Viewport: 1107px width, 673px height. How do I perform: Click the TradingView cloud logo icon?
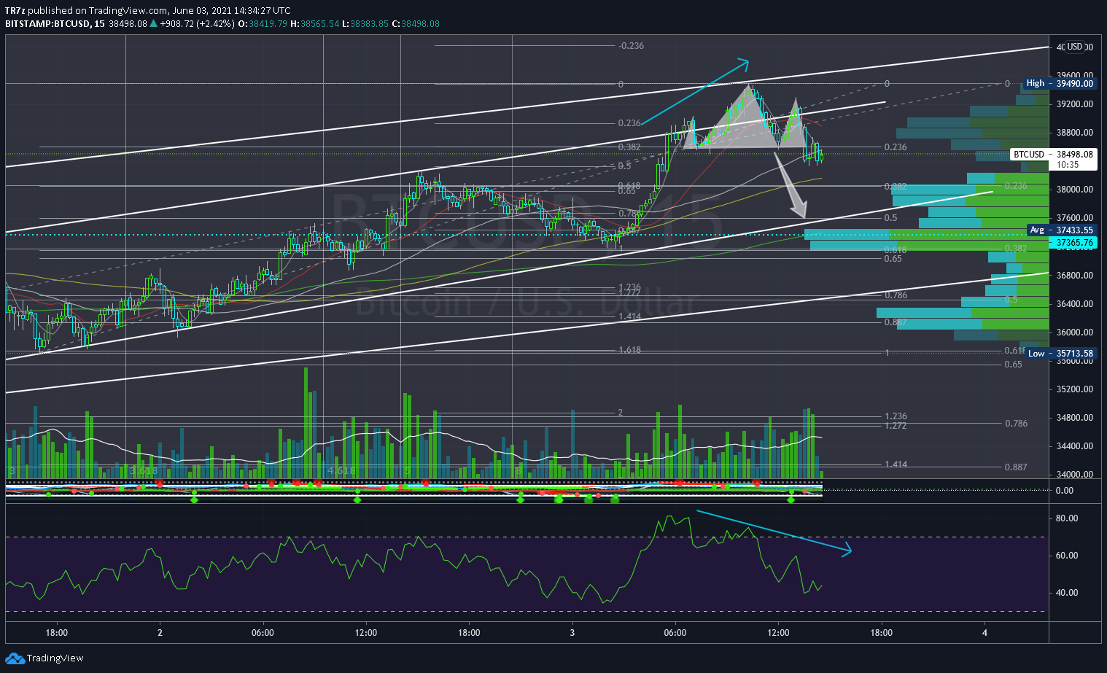coord(15,658)
